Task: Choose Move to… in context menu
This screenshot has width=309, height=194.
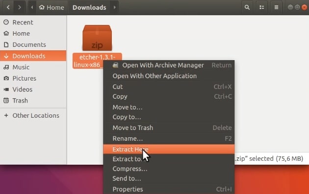Action: [x=169, y=107]
